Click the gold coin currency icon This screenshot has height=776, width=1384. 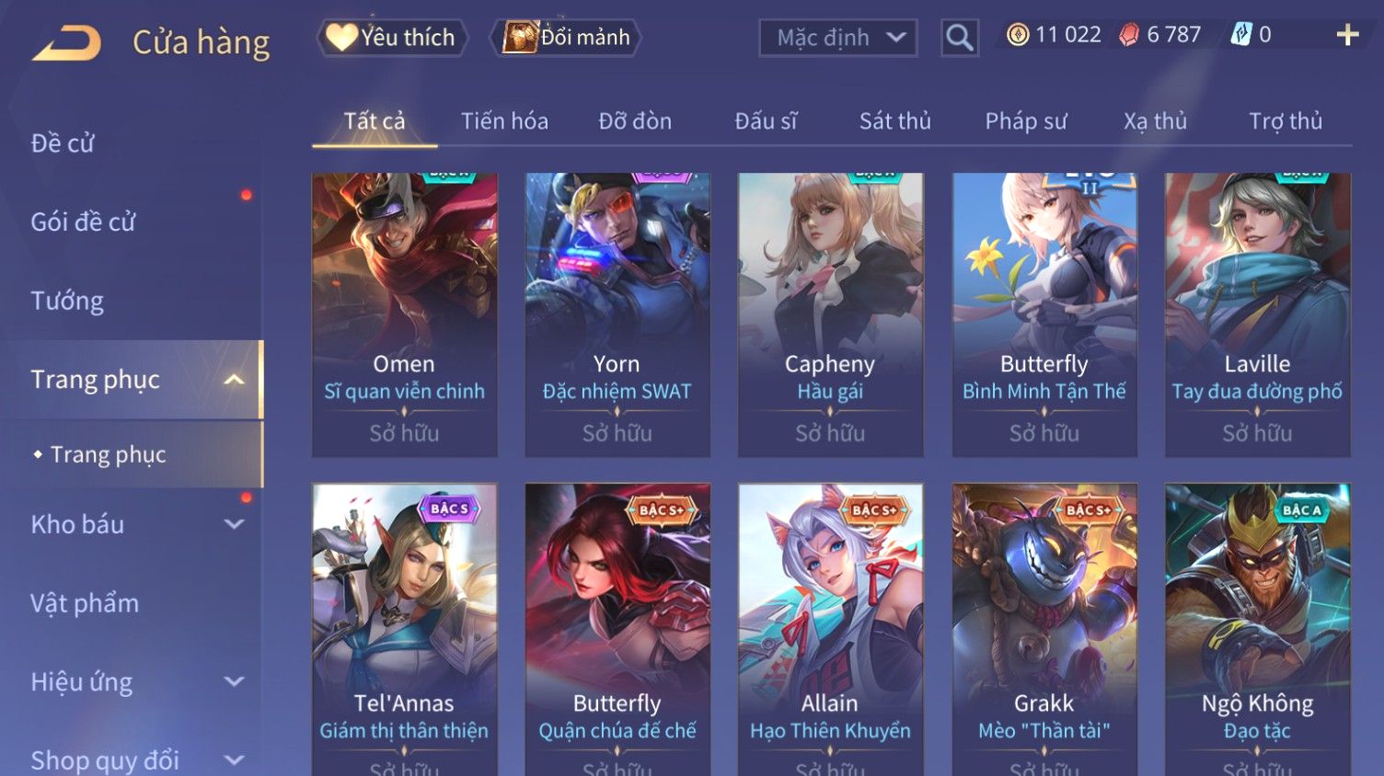(x=1017, y=35)
